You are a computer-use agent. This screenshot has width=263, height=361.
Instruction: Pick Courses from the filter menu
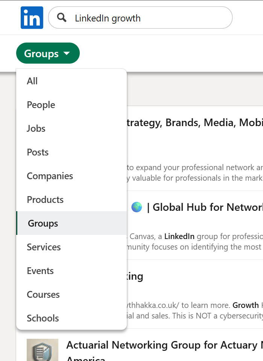pyautogui.click(x=71, y=294)
